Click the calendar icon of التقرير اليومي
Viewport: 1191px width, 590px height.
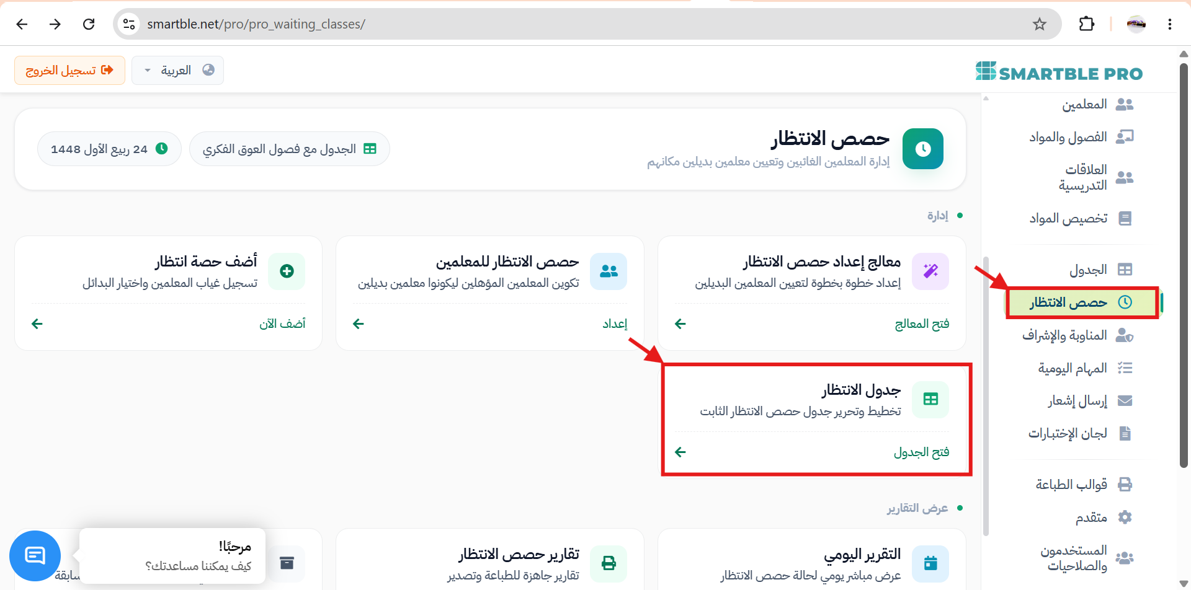(x=930, y=563)
